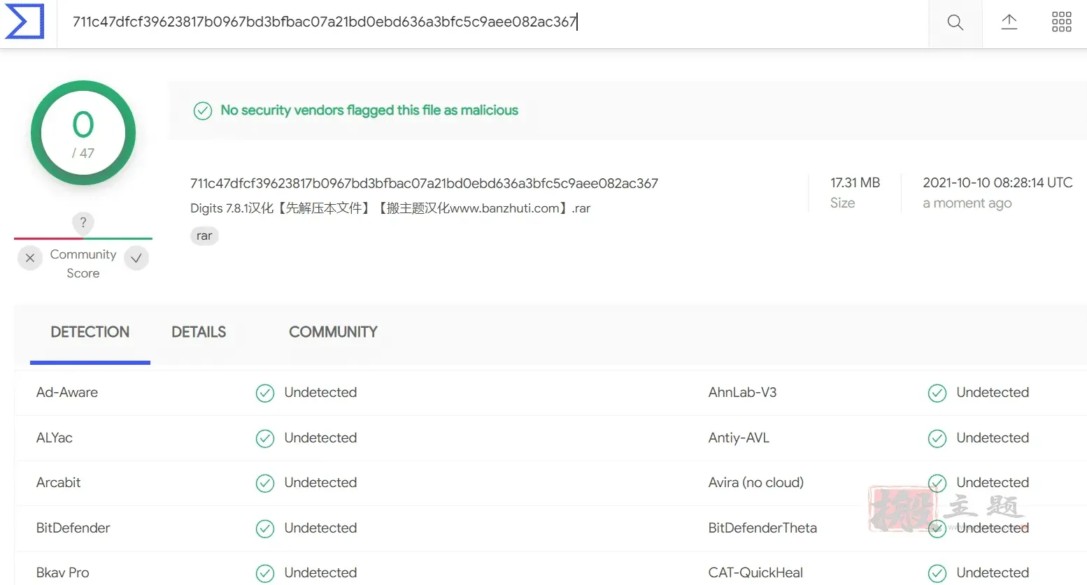Click the CAT-QuickHeal undetected check icon

(x=937, y=573)
